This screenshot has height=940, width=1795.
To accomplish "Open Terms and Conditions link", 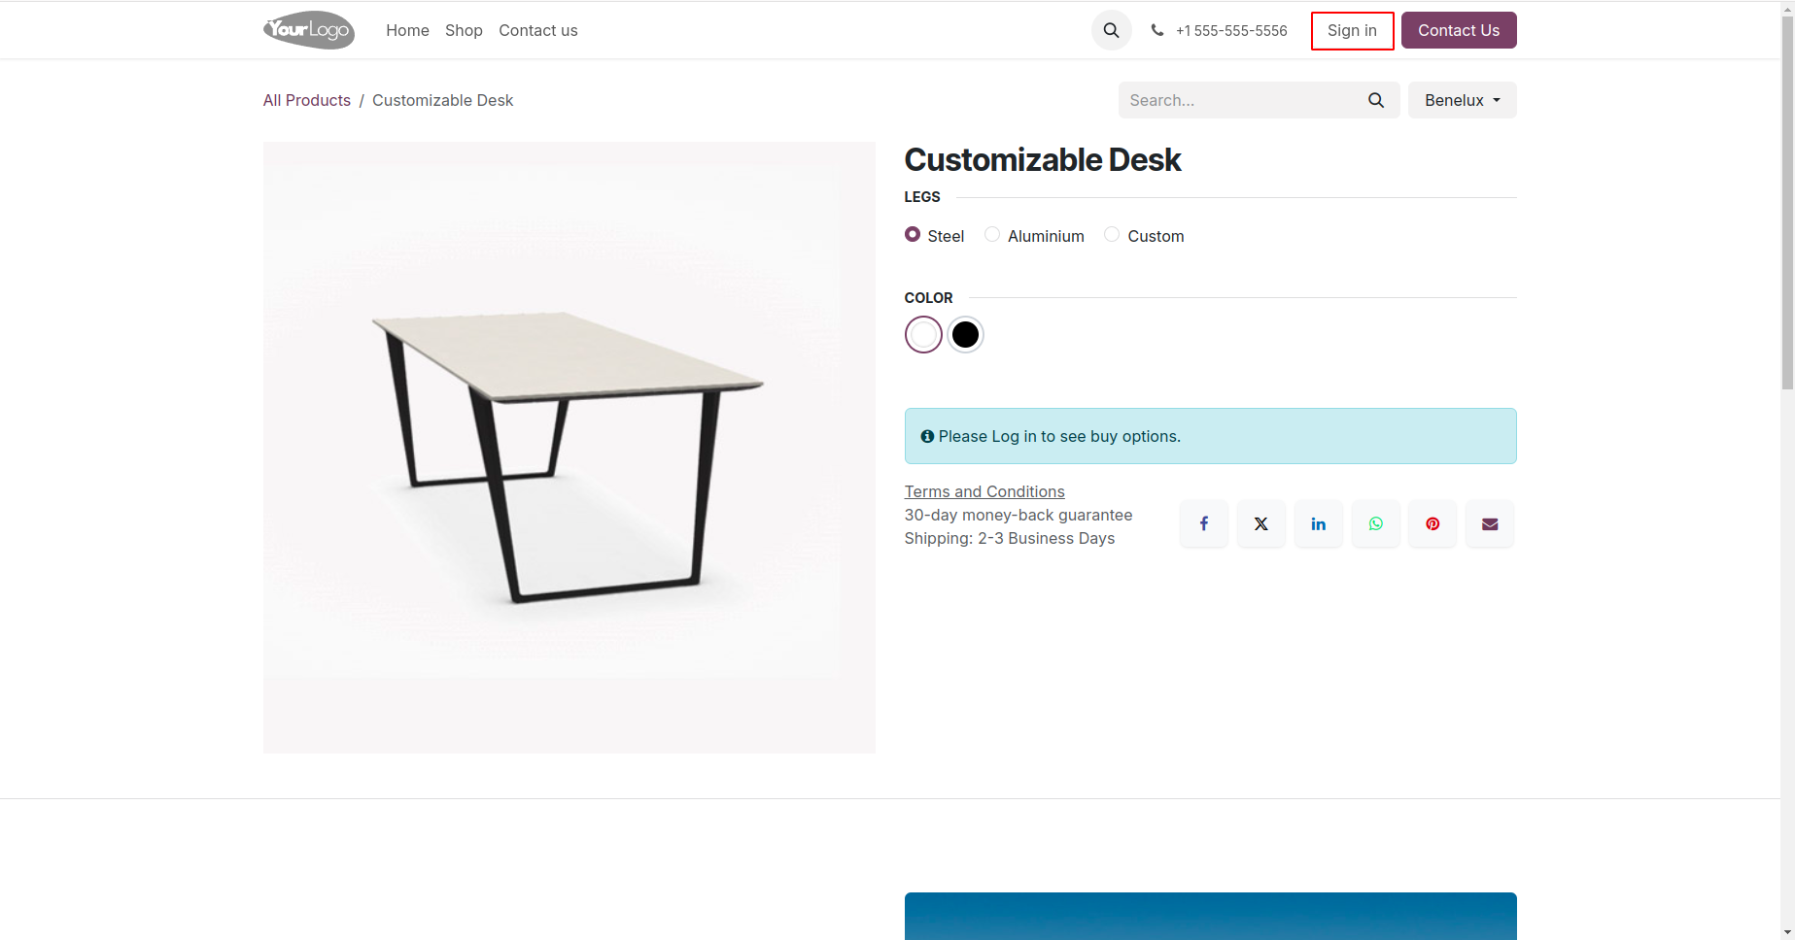I will pos(984,491).
